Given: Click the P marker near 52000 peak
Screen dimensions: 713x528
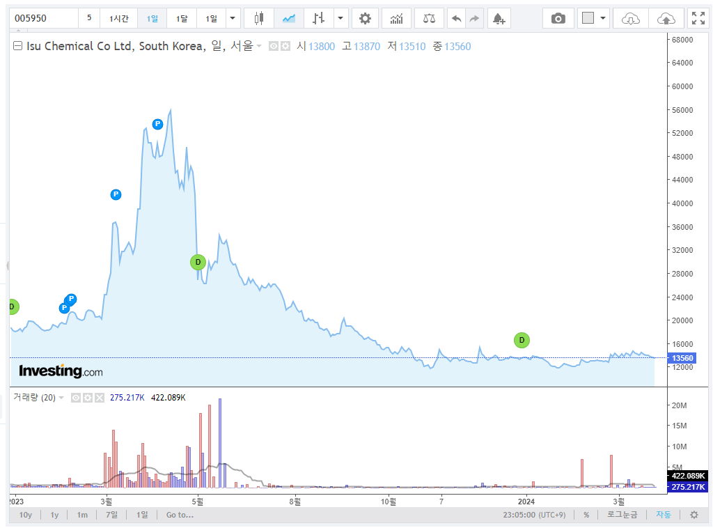Looking at the screenshot, I should click(x=157, y=124).
